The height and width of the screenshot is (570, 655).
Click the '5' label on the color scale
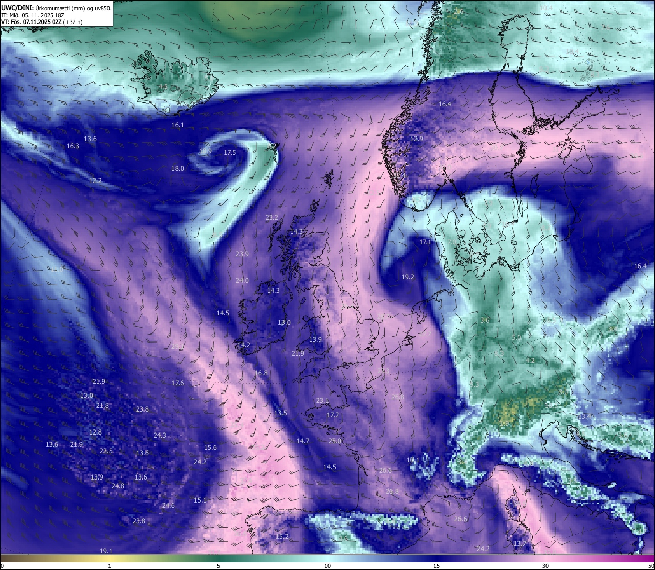219,566
